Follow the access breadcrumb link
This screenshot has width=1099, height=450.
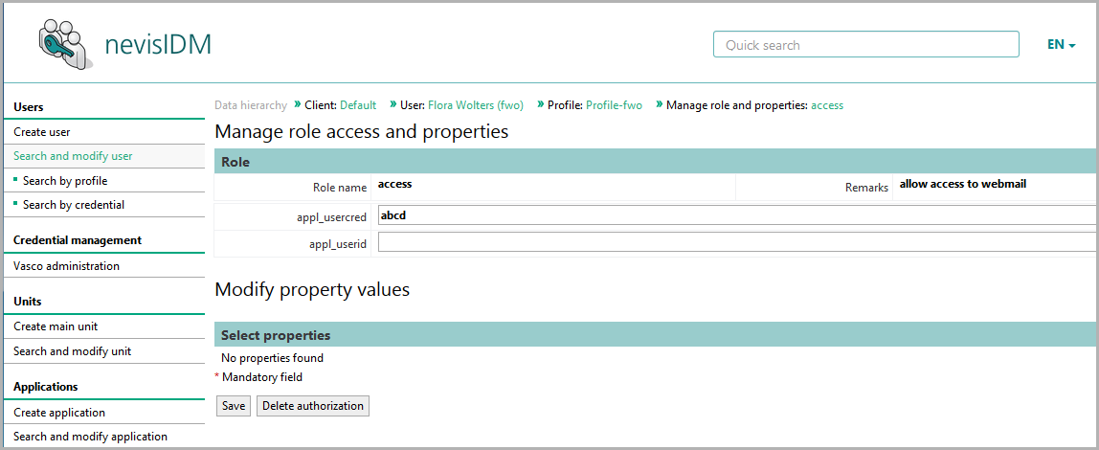point(827,105)
